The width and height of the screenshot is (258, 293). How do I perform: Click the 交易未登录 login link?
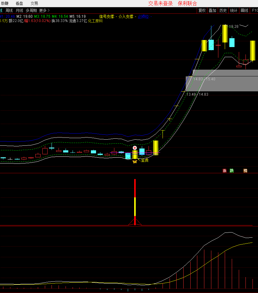[160, 3]
